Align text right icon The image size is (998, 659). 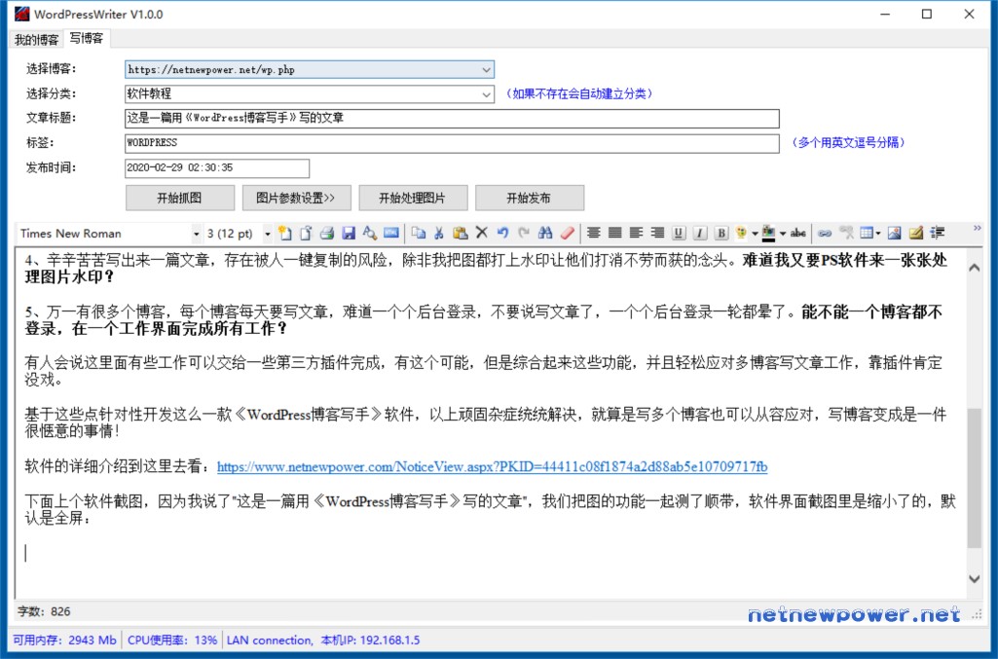(x=657, y=233)
